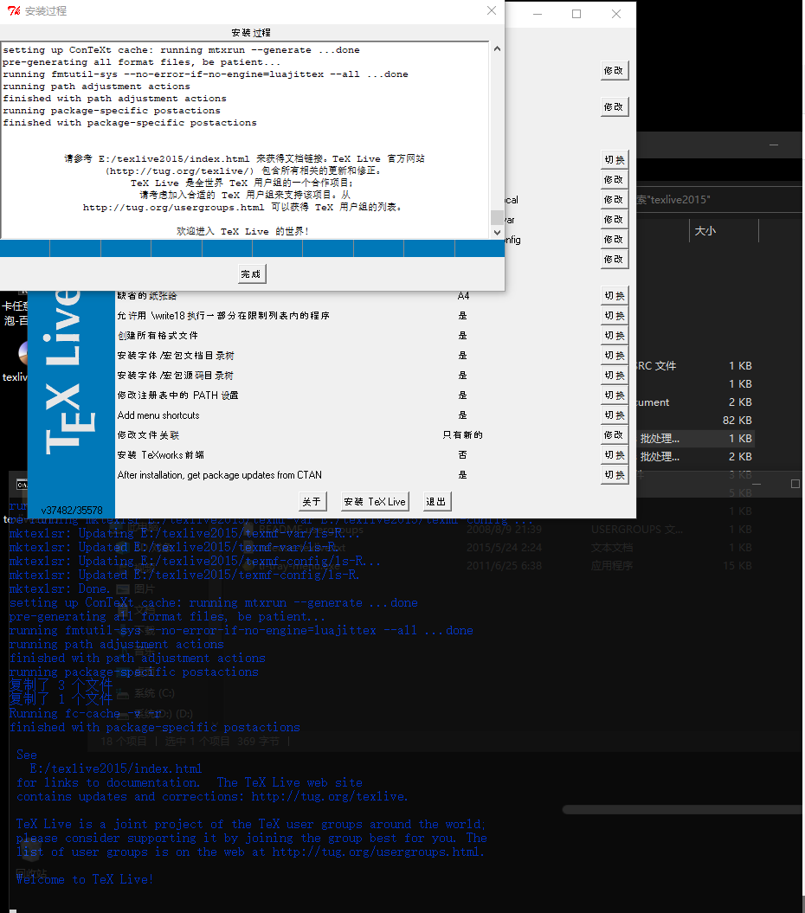Toggle the Add menu shortcuts option
This screenshot has height=913, width=805.
(614, 415)
